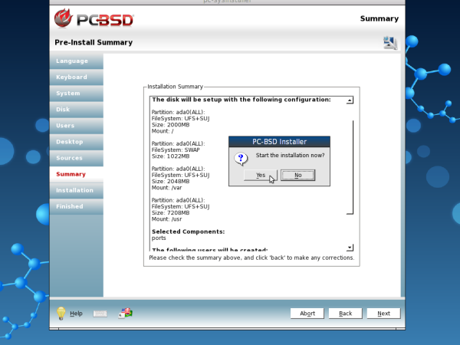Image resolution: width=460 pixels, height=345 pixels.
Task: Abort the installer
Action: click(x=307, y=314)
